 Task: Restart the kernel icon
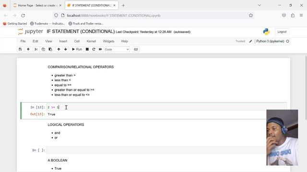pos(94,49)
